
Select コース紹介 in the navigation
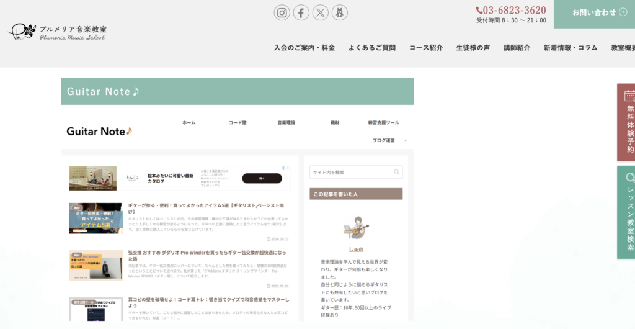pos(425,48)
